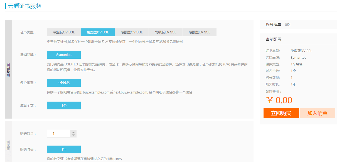
Task: Open the 购买清单 shopping list panel
Action: coord(273,24)
